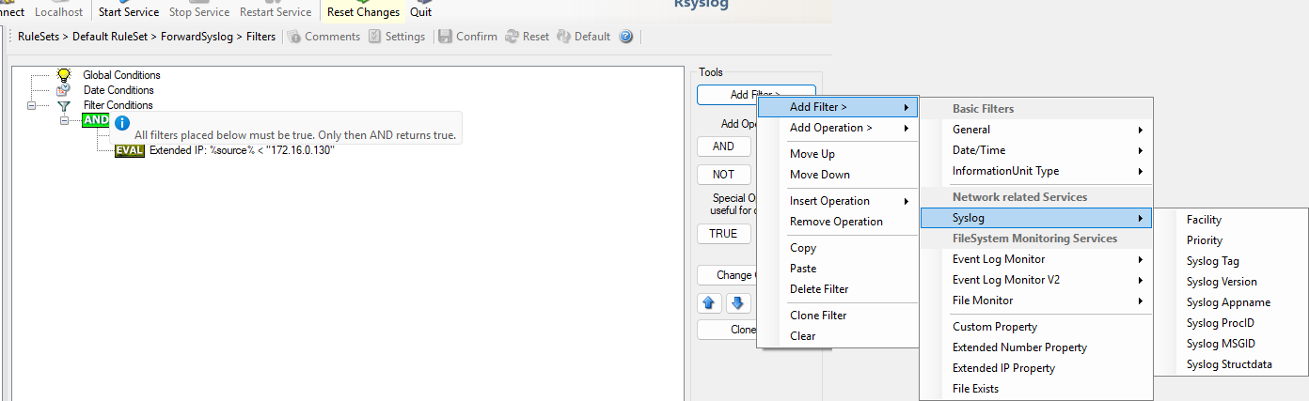Click Start Service

129,12
